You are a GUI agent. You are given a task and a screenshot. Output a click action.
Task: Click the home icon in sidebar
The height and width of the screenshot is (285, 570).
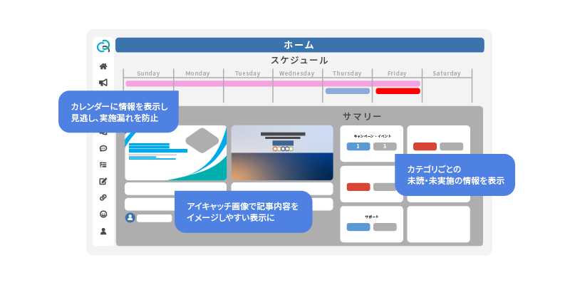[x=103, y=66]
